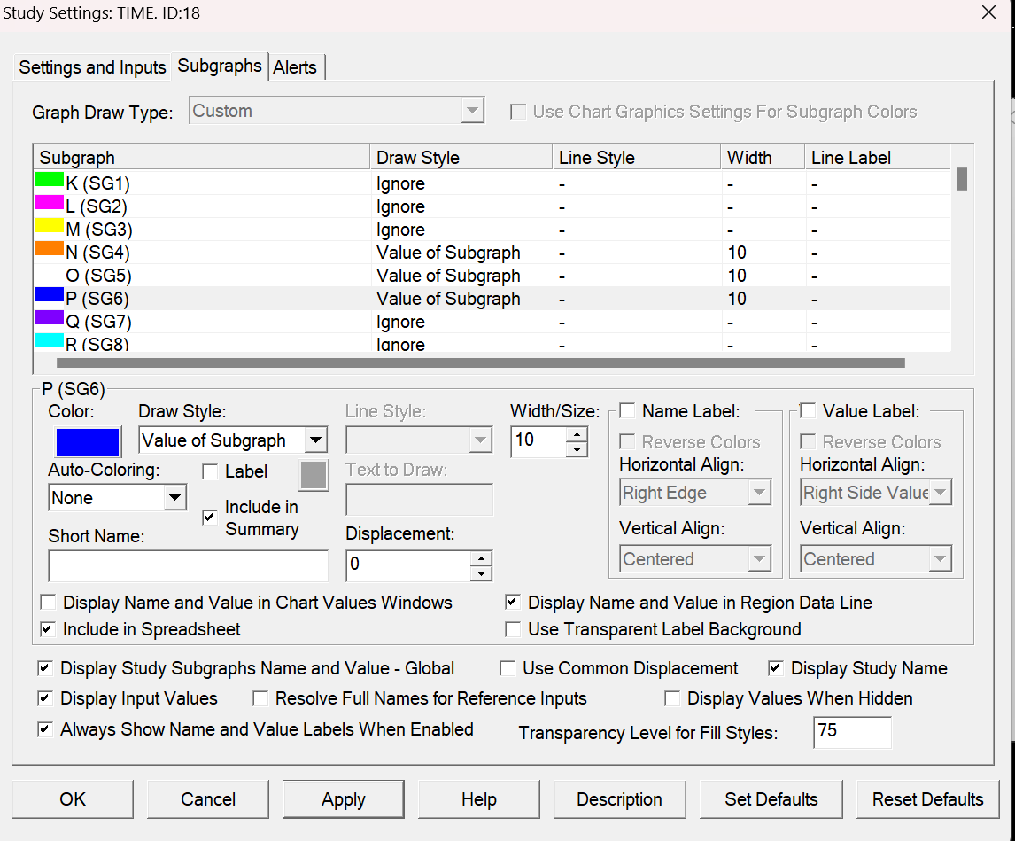Viewport: 1015px width, 841px height.
Task: Select the magenta L (SG2) subgraph row
Action: click(96, 206)
